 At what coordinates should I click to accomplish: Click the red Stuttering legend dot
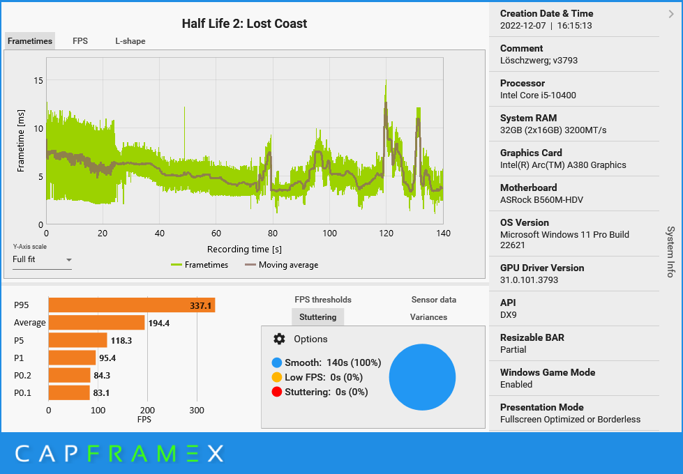(x=277, y=392)
